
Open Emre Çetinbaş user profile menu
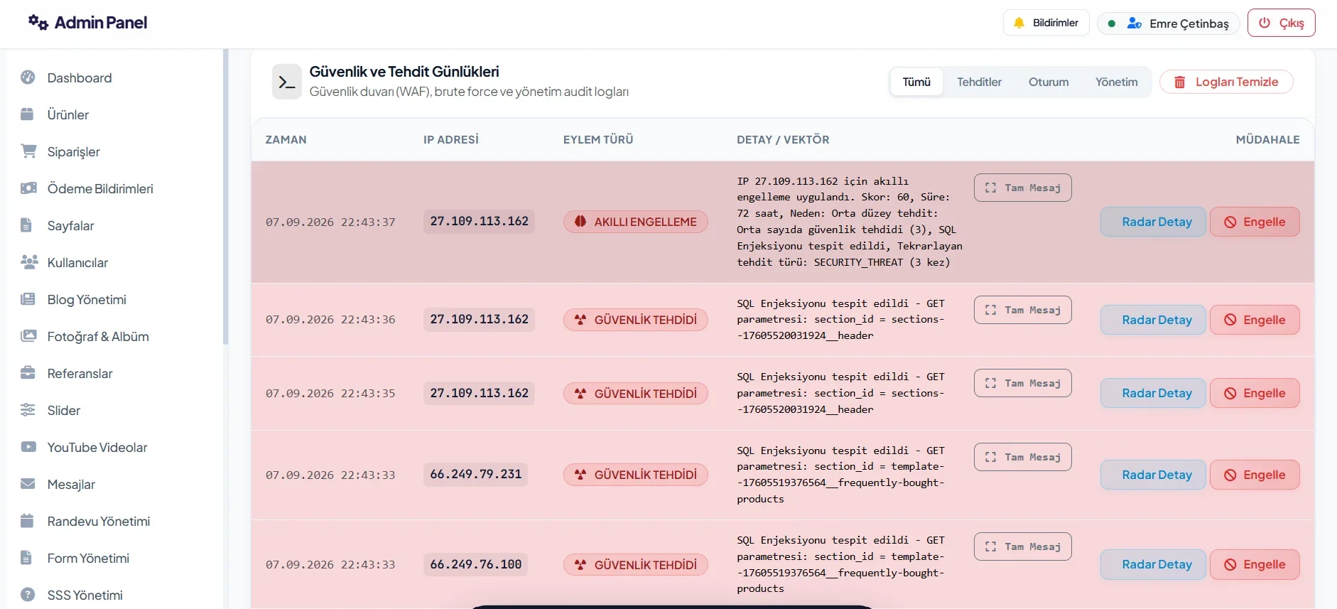pos(1168,23)
